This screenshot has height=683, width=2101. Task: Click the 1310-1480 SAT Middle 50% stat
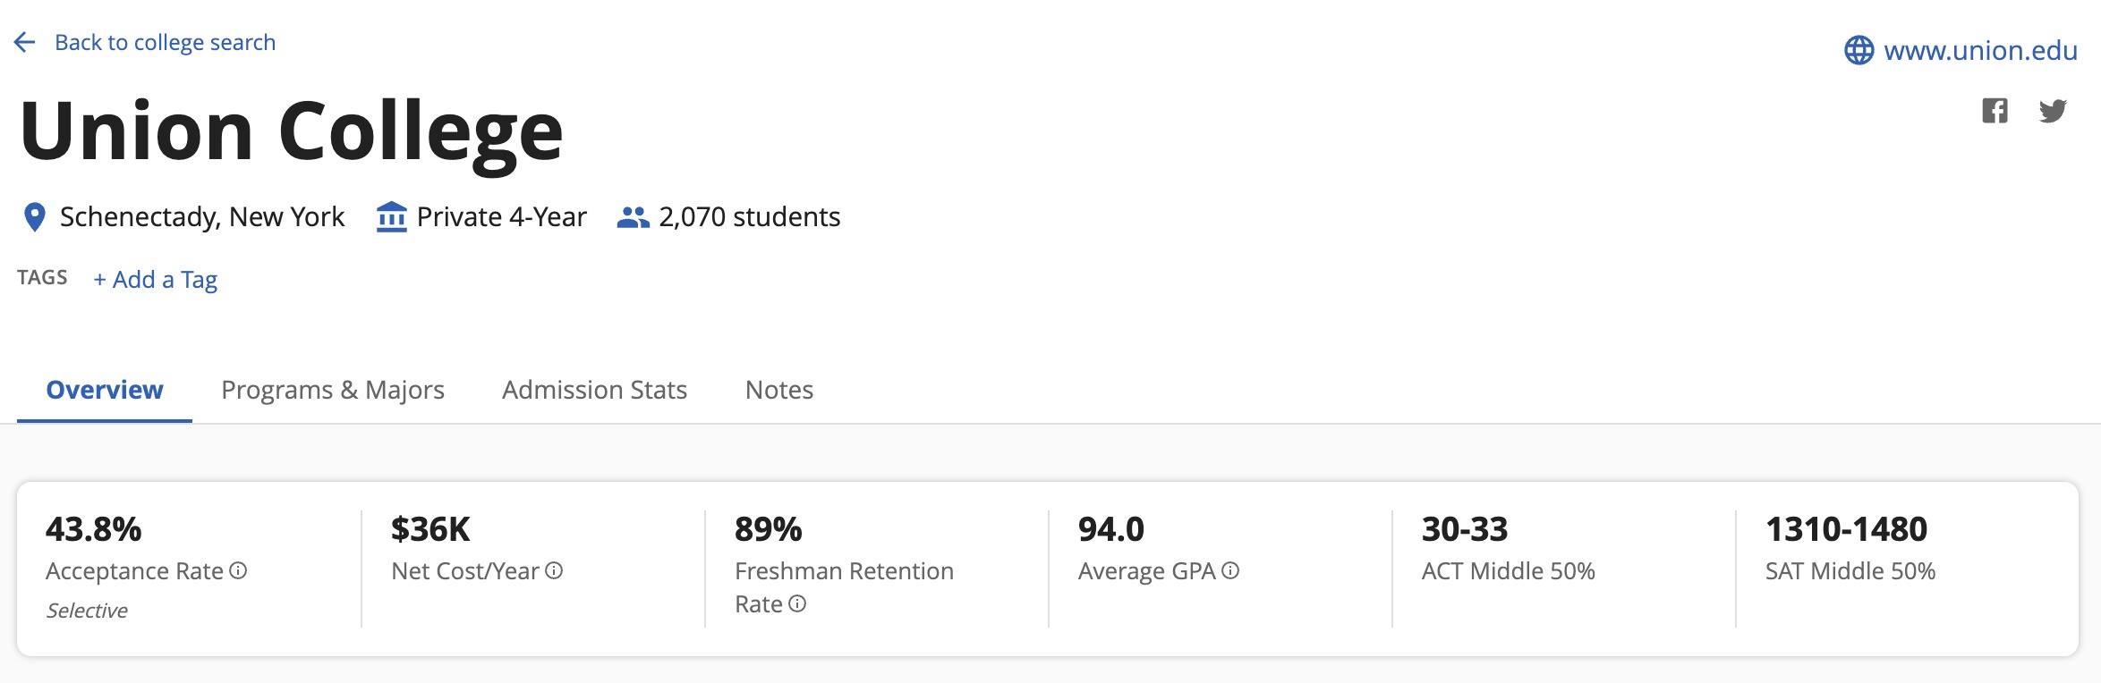point(1850,547)
